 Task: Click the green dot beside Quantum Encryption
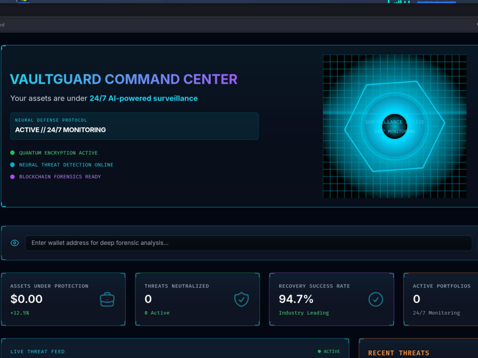click(12, 153)
